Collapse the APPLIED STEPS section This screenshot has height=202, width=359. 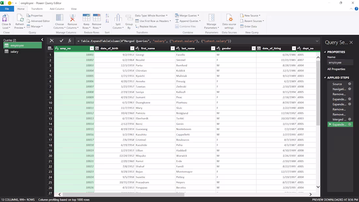click(325, 78)
